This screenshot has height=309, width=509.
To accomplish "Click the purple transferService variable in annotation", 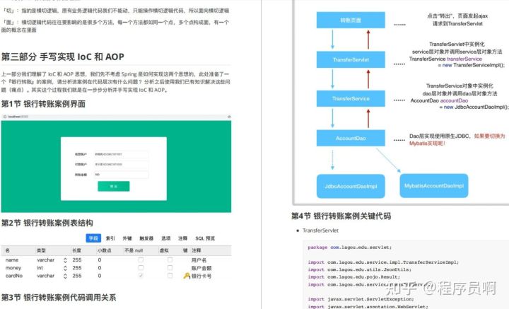I will (464, 59).
